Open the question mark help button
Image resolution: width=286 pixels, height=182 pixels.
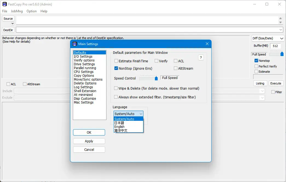201,58
